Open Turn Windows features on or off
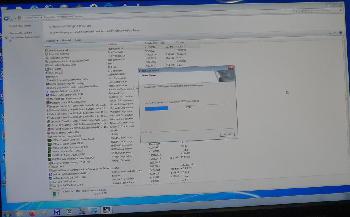The height and width of the screenshot is (217, 350). (x=25, y=39)
